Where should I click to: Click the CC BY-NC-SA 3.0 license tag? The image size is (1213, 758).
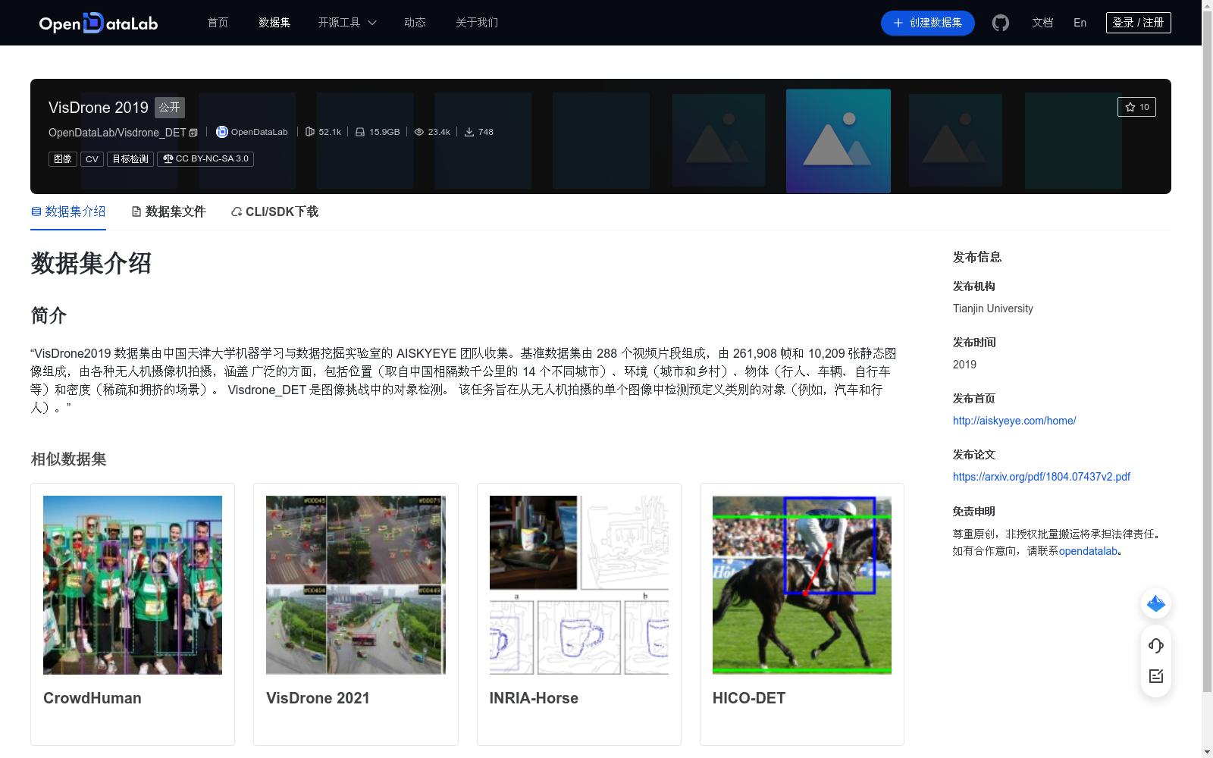205,159
